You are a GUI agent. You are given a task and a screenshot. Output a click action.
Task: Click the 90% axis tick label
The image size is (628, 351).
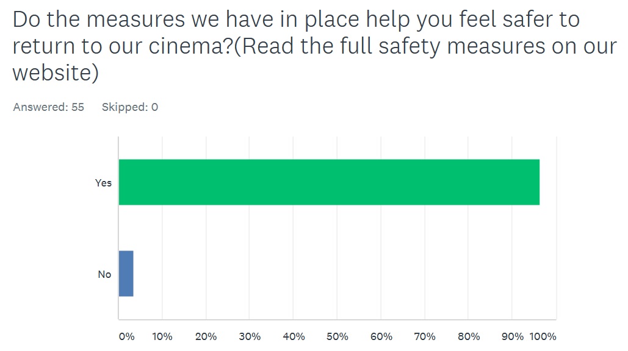tap(513, 336)
